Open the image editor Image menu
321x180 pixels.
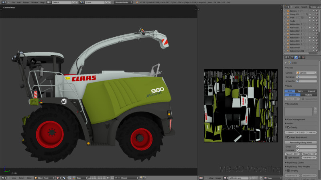tap(218, 178)
